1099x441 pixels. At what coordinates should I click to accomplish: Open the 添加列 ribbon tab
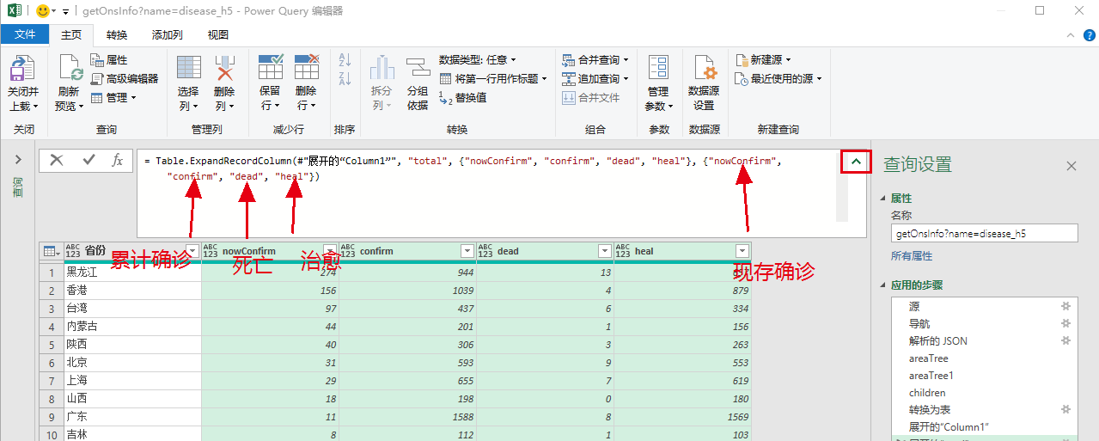167,35
